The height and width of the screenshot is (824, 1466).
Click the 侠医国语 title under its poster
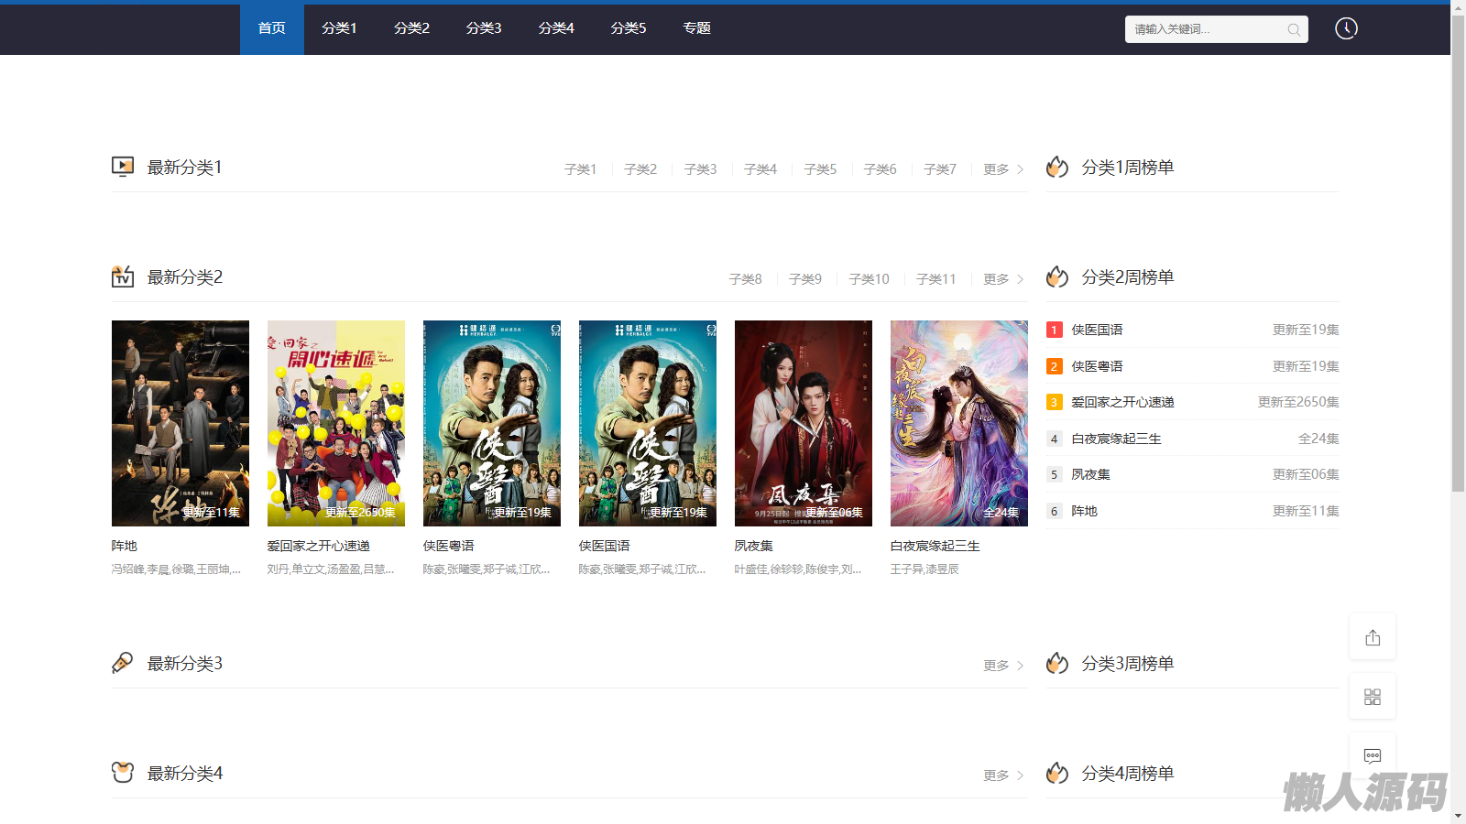tap(605, 546)
